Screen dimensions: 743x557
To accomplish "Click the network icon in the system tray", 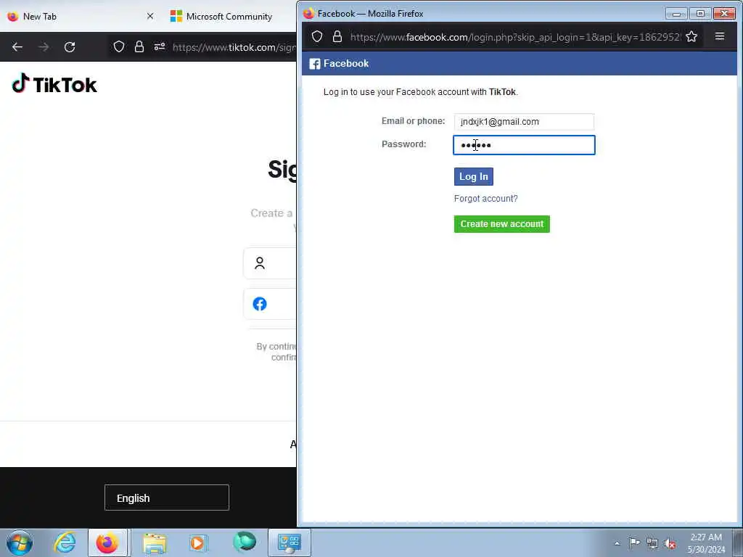I will click(652, 543).
